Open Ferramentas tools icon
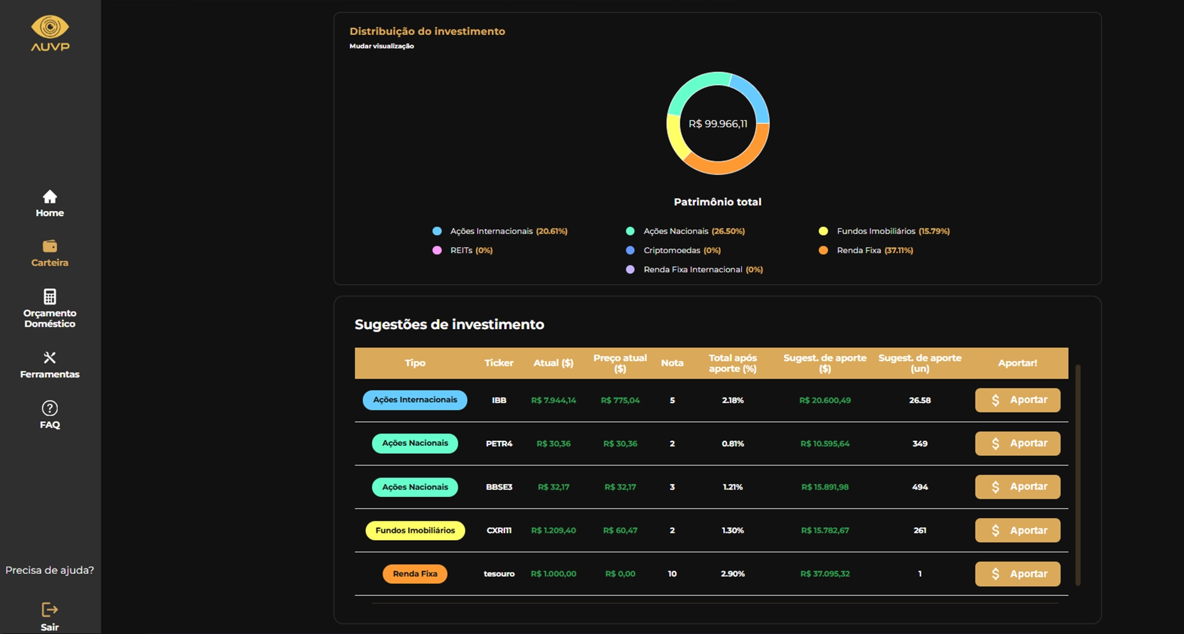Viewport: 1184px width, 634px height. (50, 358)
